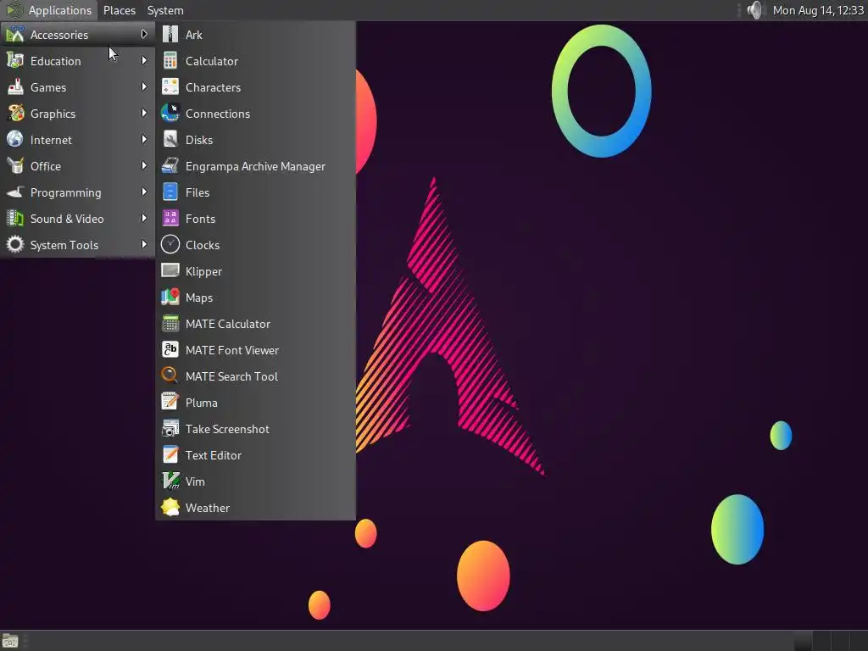The width and height of the screenshot is (868, 651).
Task: Launch Calculator via its icon
Action: point(170,61)
